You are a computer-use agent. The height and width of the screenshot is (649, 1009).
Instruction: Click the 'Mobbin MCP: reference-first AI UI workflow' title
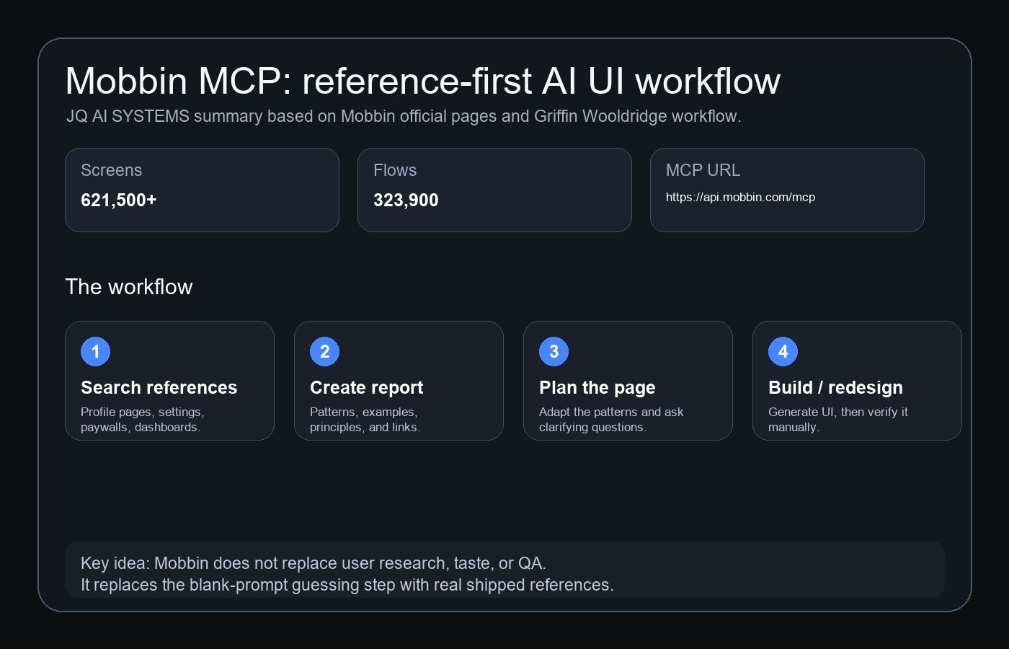(x=423, y=81)
